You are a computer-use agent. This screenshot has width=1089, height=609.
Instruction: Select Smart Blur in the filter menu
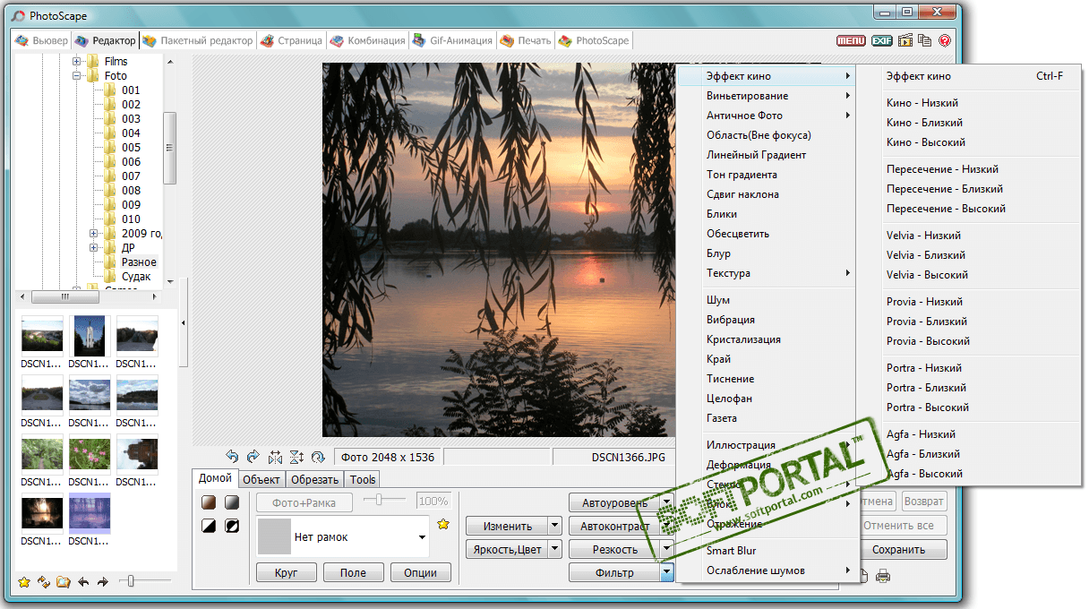pyautogui.click(x=767, y=551)
